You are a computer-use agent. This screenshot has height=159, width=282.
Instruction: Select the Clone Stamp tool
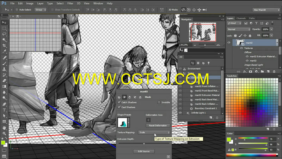[x=4, y=69]
